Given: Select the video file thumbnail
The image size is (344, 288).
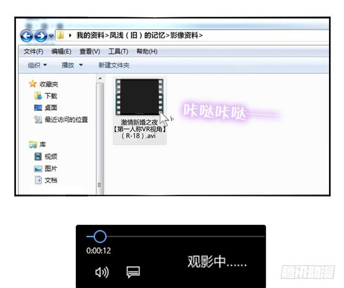Looking at the screenshot, I should [139, 97].
